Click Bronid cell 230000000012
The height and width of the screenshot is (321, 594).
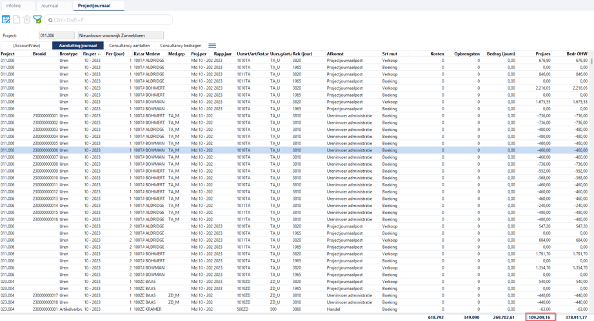pos(45,191)
